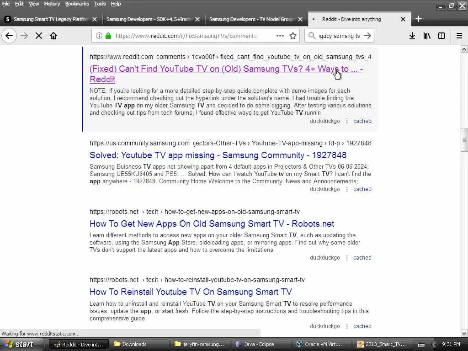The image size is (468, 351).
Task: Click the robots.net how-to-get-new-apps URL text
Action: coord(195,212)
